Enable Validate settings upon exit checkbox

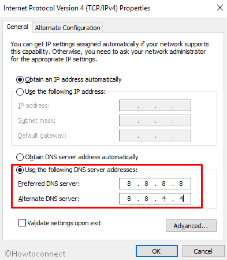pyautogui.click(x=22, y=223)
